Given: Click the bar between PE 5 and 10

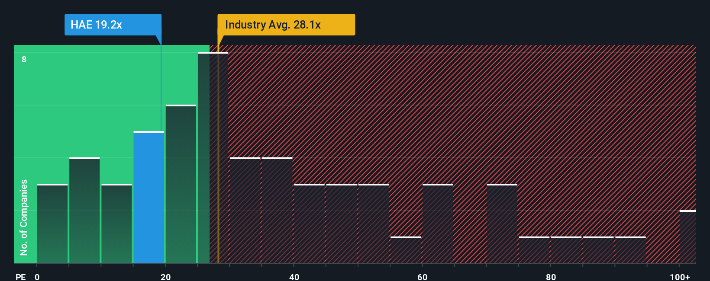Looking at the screenshot, I should point(84,210).
